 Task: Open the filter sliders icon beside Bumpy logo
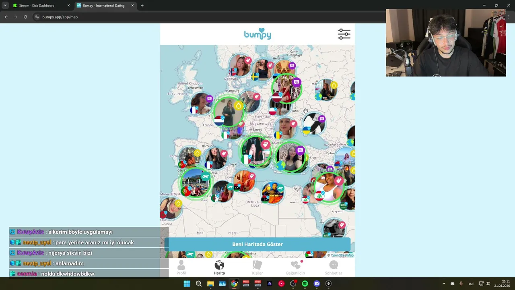click(344, 34)
